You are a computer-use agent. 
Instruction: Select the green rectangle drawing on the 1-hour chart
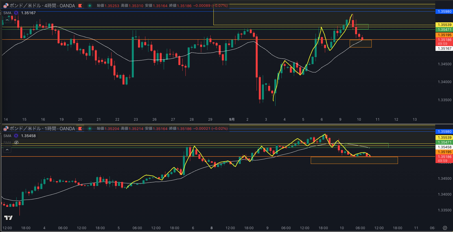367,146
